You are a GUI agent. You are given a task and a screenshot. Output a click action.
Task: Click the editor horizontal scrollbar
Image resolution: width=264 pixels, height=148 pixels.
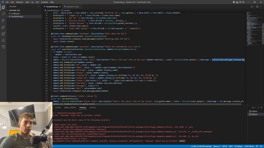pyautogui.click(x=146, y=104)
